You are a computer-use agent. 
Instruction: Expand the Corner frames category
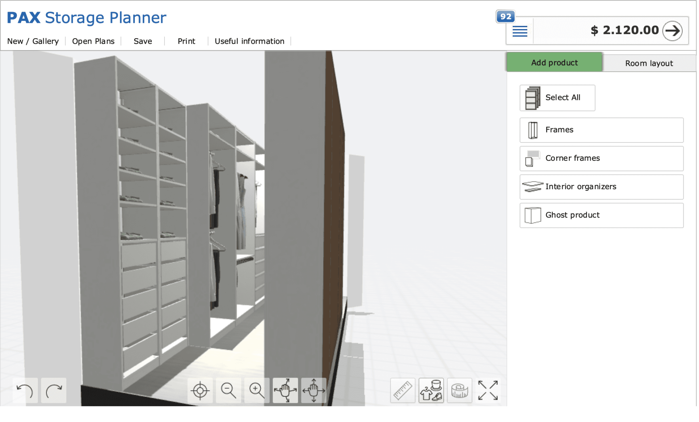pos(601,158)
